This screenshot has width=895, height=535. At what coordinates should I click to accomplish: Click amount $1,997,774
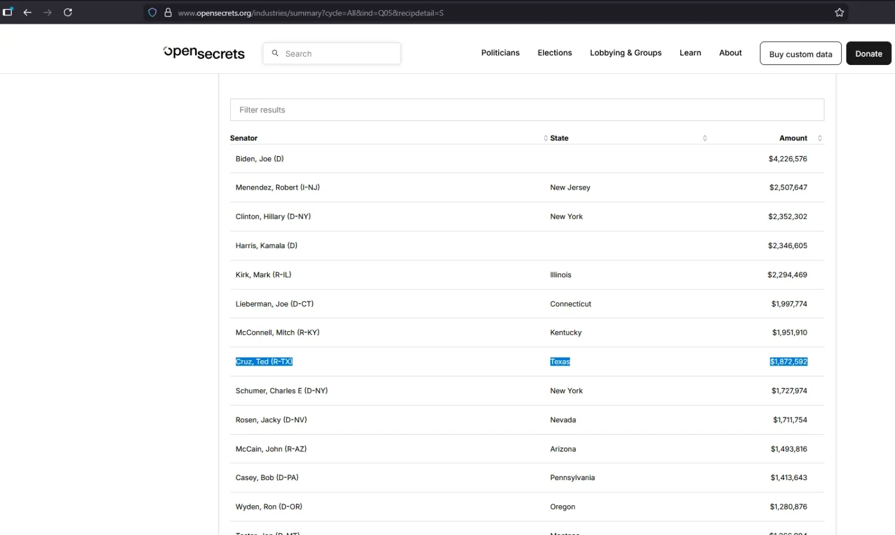[789, 304]
